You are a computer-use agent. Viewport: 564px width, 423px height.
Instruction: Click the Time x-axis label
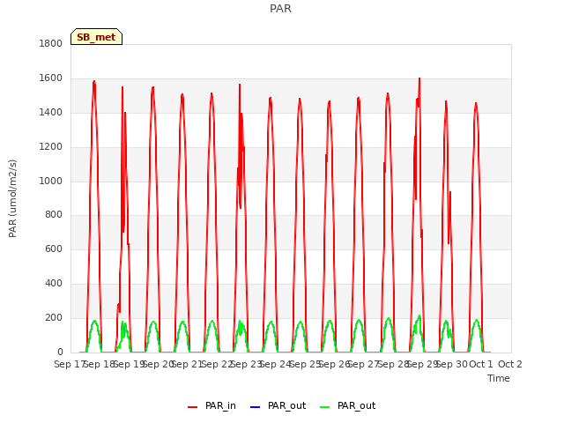[x=499, y=378]
